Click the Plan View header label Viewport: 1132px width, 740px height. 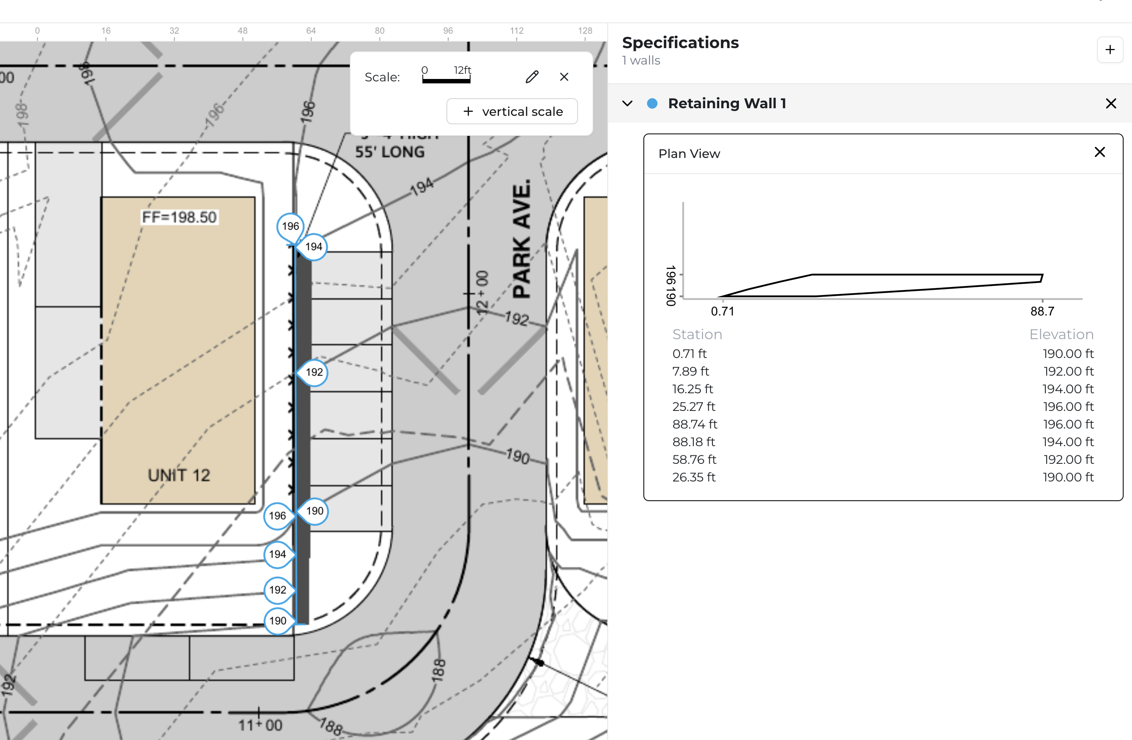click(x=689, y=154)
